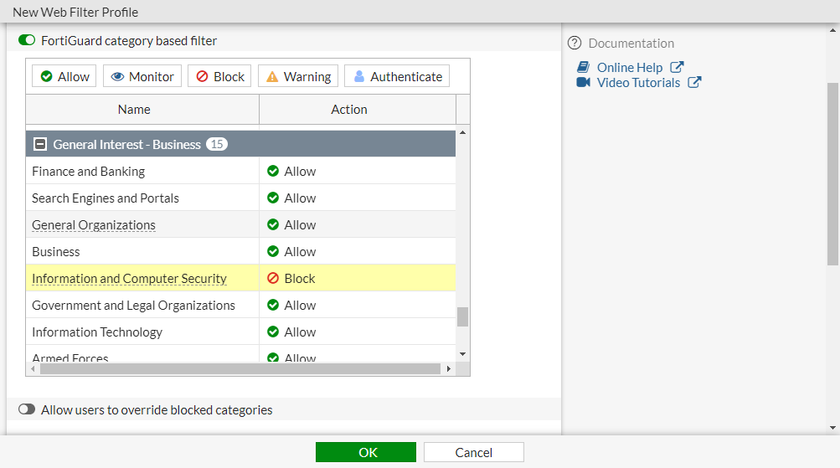Screen dimensions: 840x468
Task: Click the external link icon after Online Help
Action: tap(677, 67)
